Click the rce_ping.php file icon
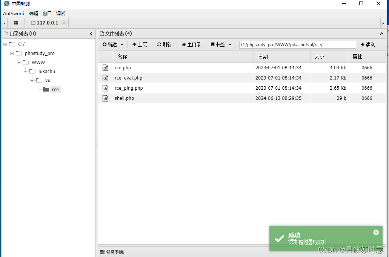Screen dimensions: 389x257 [x=105, y=88]
